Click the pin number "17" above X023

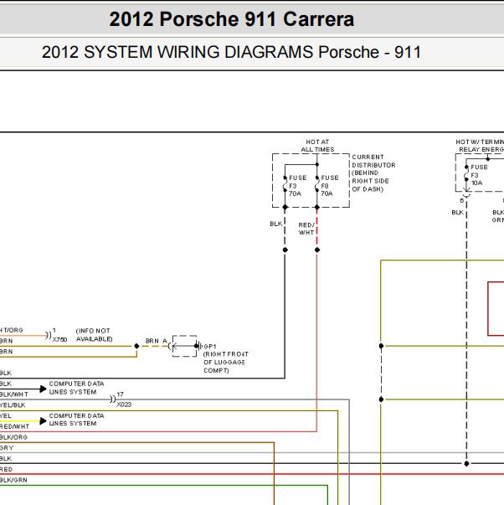pyautogui.click(x=120, y=394)
